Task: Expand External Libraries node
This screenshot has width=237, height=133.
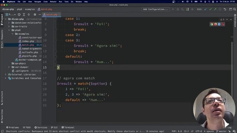Action: click(6, 75)
